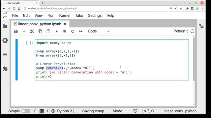
Task: Open the Kernel menu
Action: [x=65, y=15]
